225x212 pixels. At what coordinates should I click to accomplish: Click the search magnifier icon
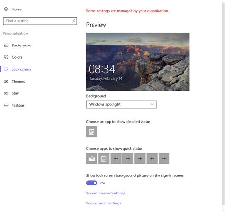click(74, 21)
